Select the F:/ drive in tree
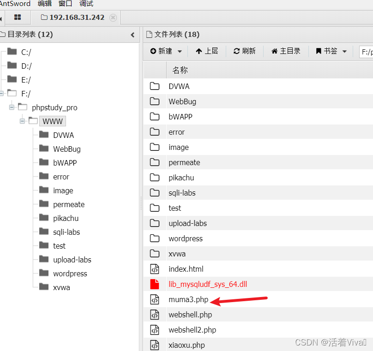This screenshot has width=373, height=351. (x=26, y=94)
